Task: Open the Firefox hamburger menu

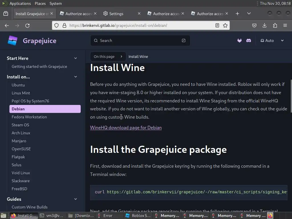Action: pyautogui.click(x=285, y=25)
